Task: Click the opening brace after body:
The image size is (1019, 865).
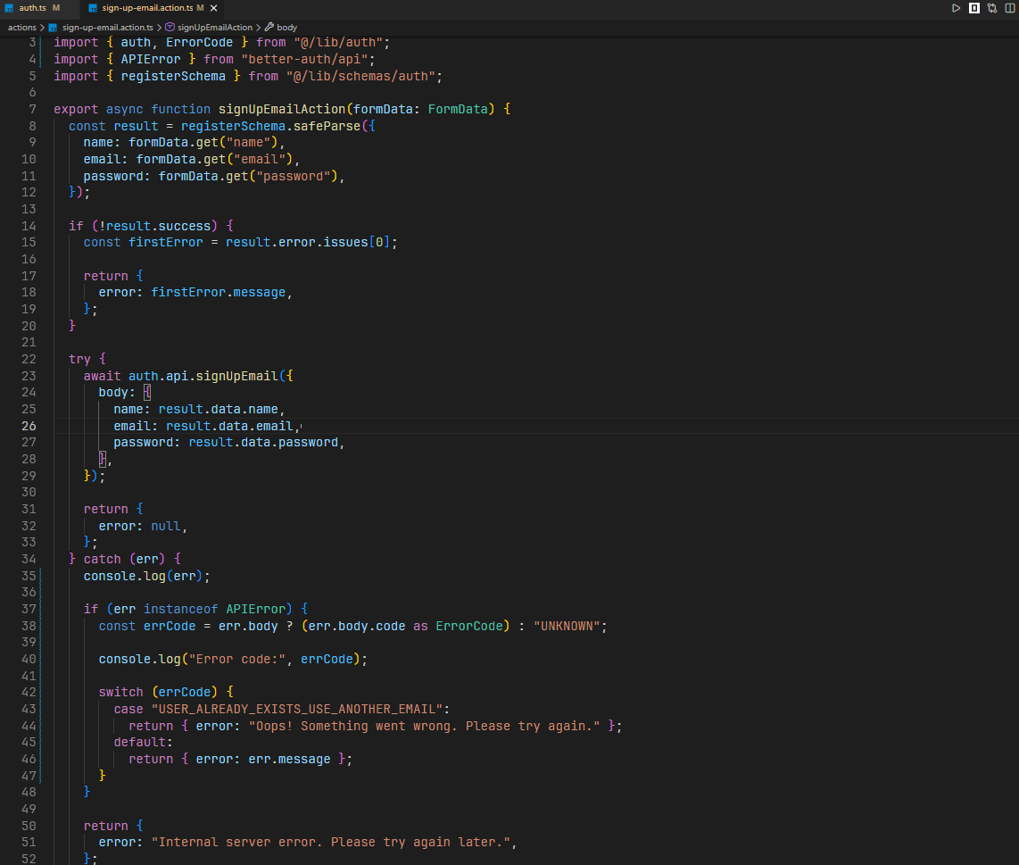Action: click(147, 392)
